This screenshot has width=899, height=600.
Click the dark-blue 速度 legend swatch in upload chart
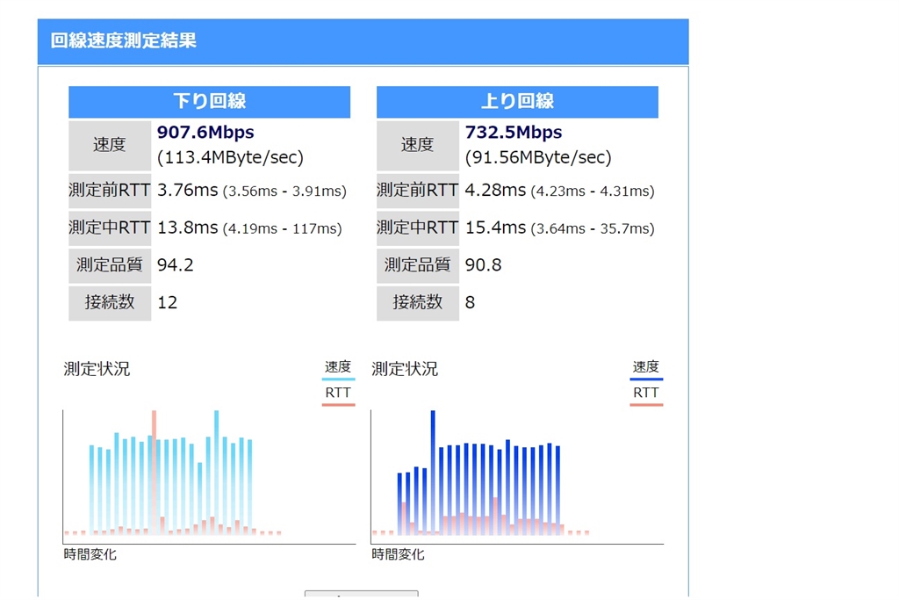point(646,380)
